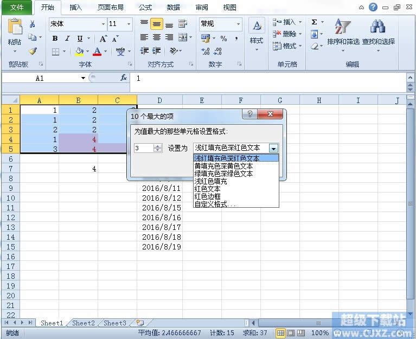Toggle wrap text
This screenshot has width=416, height=339.
pos(183,24)
